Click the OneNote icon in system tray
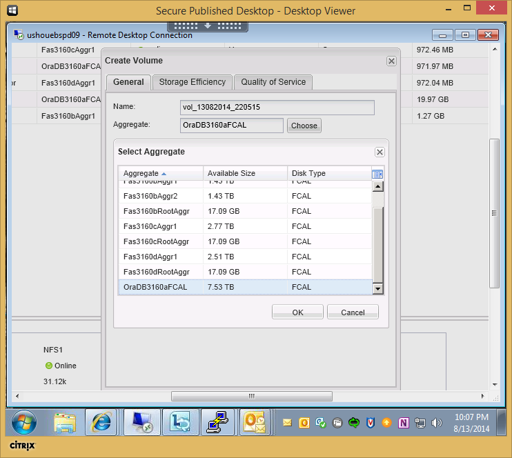512x458 pixels. [404, 422]
